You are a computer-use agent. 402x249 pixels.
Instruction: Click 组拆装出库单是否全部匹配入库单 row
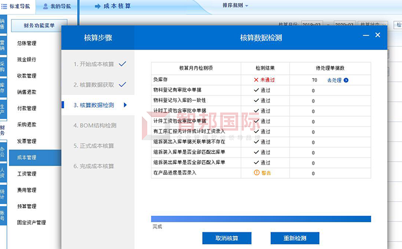(x=261, y=163)
